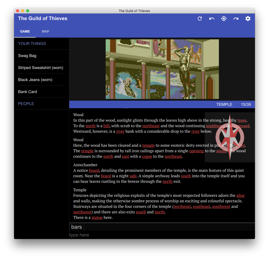Click the statue link in text
This screenshot has height=259, width=269.
click(x=97, y=217)
